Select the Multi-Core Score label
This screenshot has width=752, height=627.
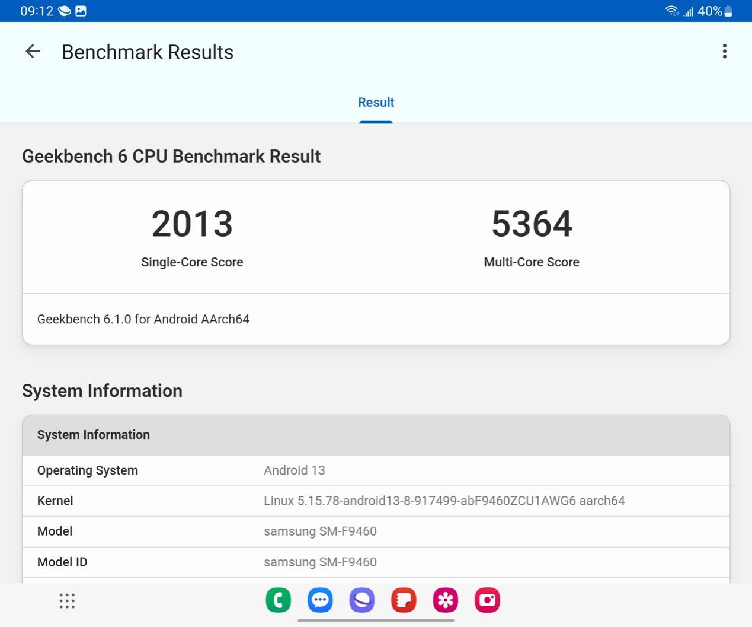[x=532, y=262]
